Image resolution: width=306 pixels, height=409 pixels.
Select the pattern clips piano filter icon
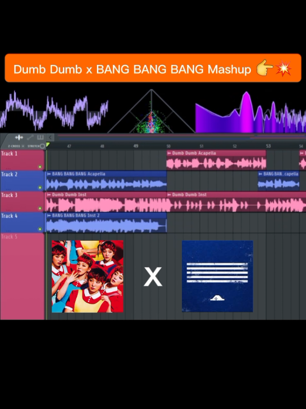pos(40,137)
